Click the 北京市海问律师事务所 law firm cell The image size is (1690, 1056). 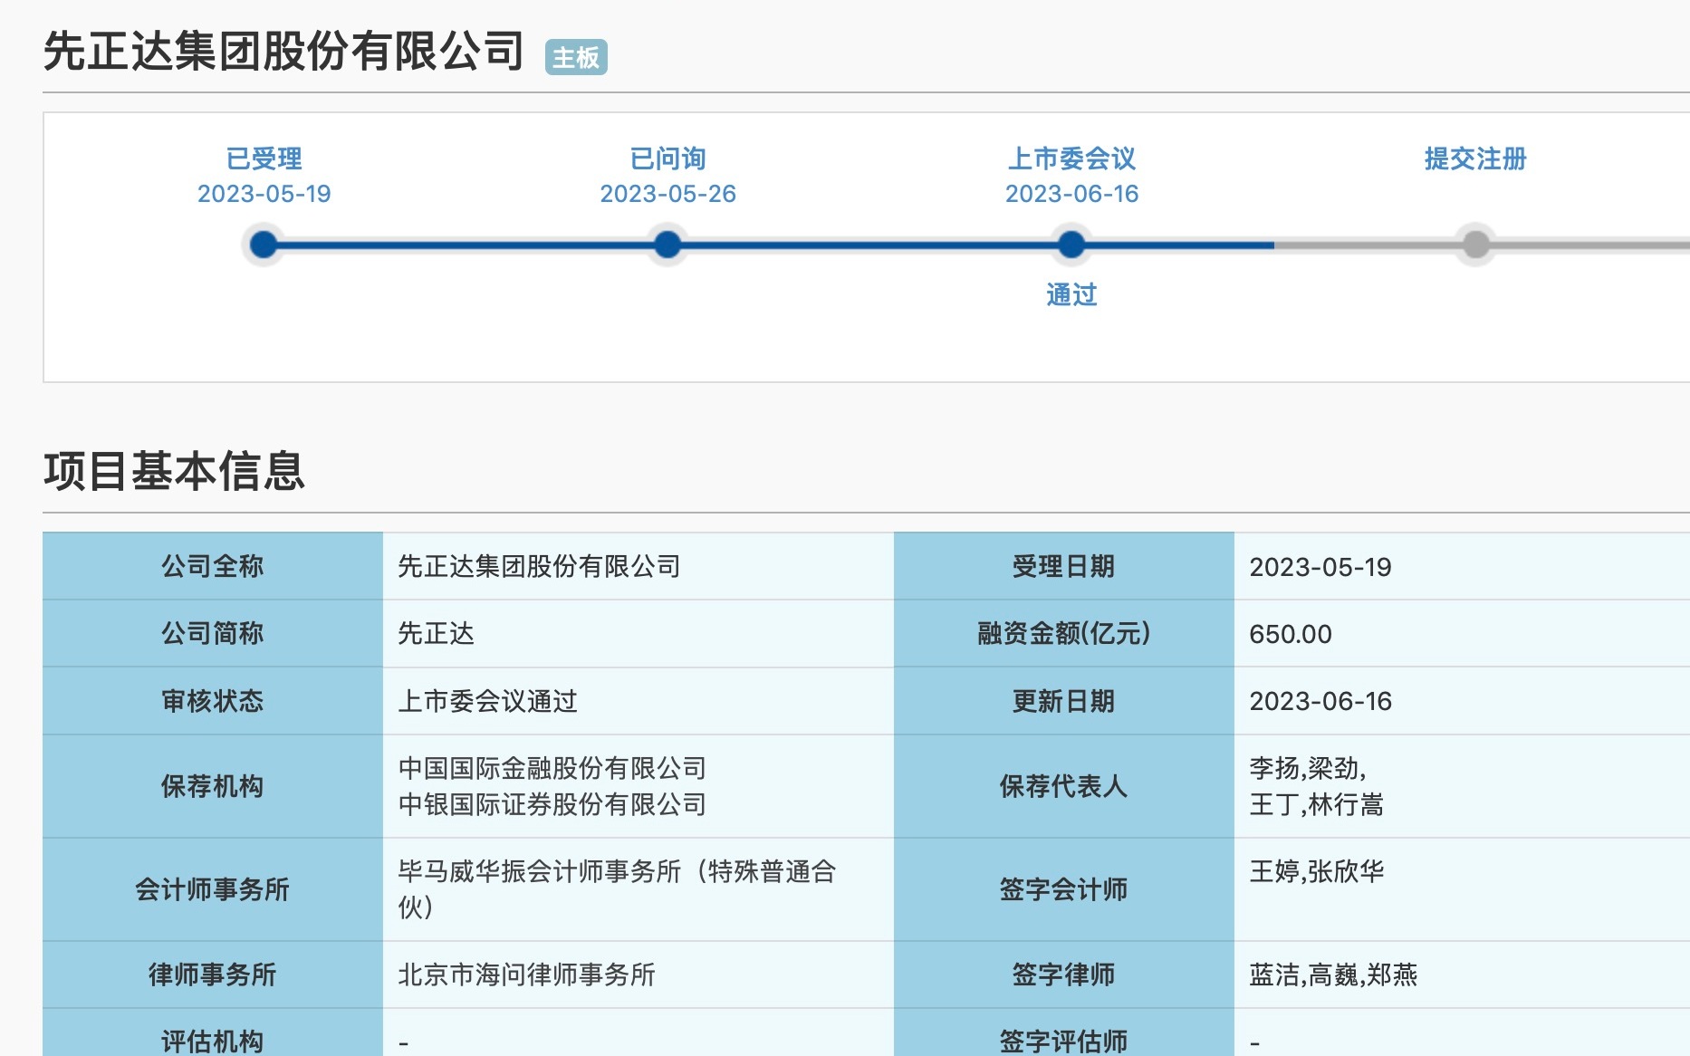[x=526, y=974]
